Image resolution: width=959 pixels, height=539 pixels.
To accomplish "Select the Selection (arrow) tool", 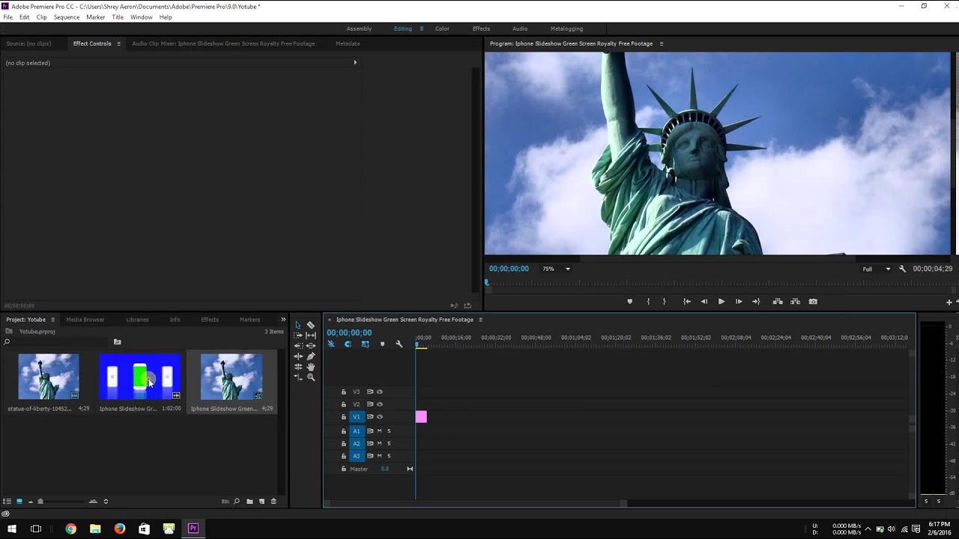I will 298,325.
